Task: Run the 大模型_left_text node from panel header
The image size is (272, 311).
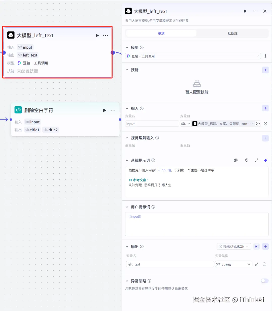Action: [245, 11]
